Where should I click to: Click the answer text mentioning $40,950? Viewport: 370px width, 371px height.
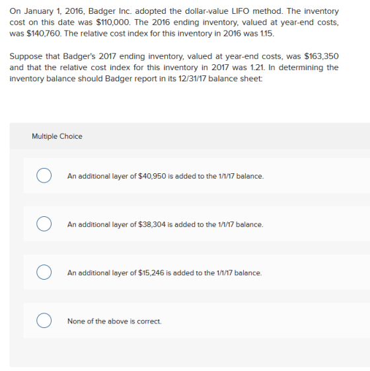165,176
